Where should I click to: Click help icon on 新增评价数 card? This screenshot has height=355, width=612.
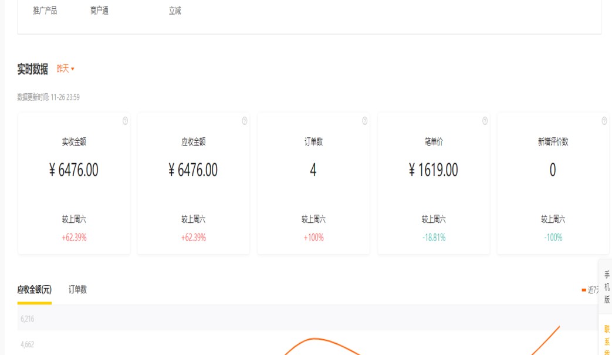(x=604, y=121)
